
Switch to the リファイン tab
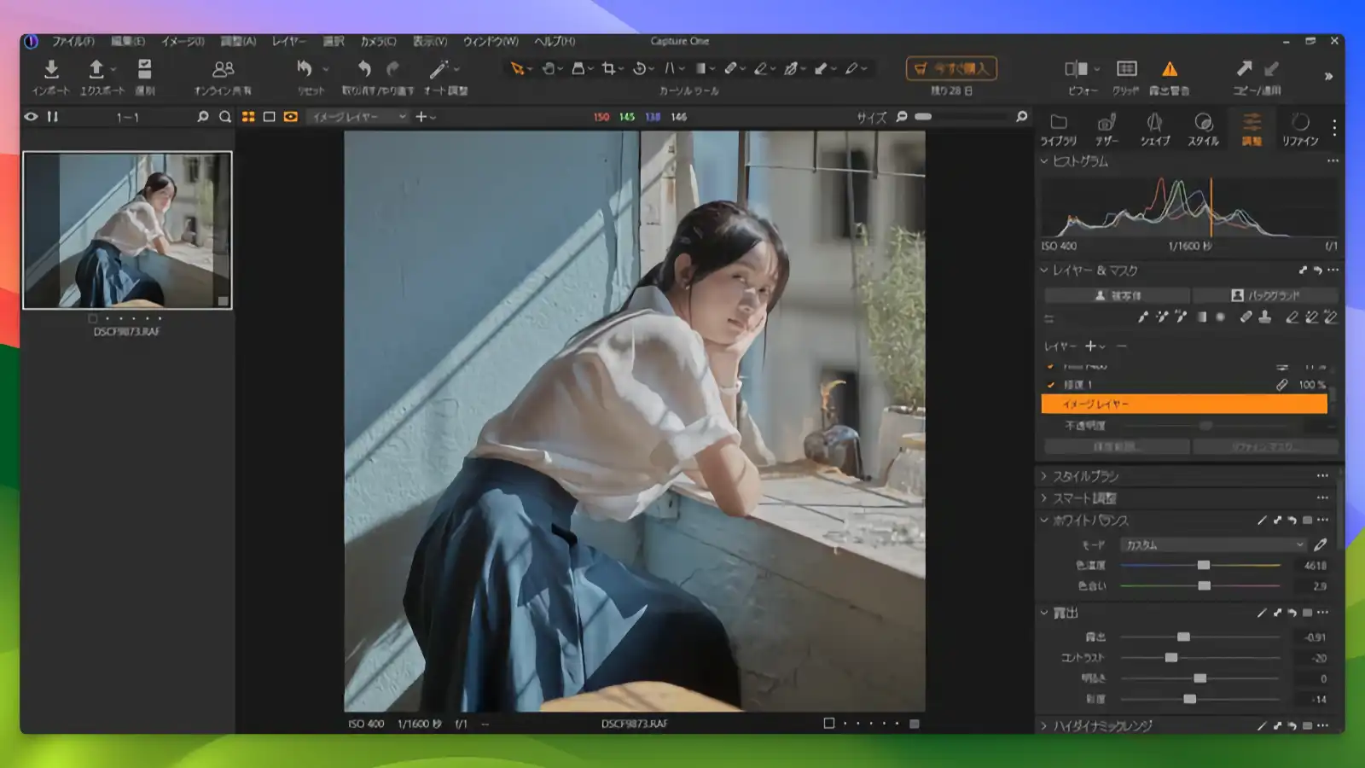click(x=1300, y=128)
